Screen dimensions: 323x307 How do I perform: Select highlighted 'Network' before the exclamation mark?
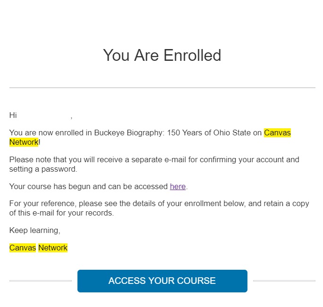(x=24, y=142)
